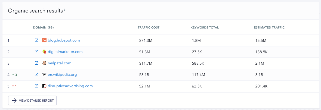321x110 pixels.
Task: Open external link icon for disruptiveadvertising.com
Action: point(36,86)
